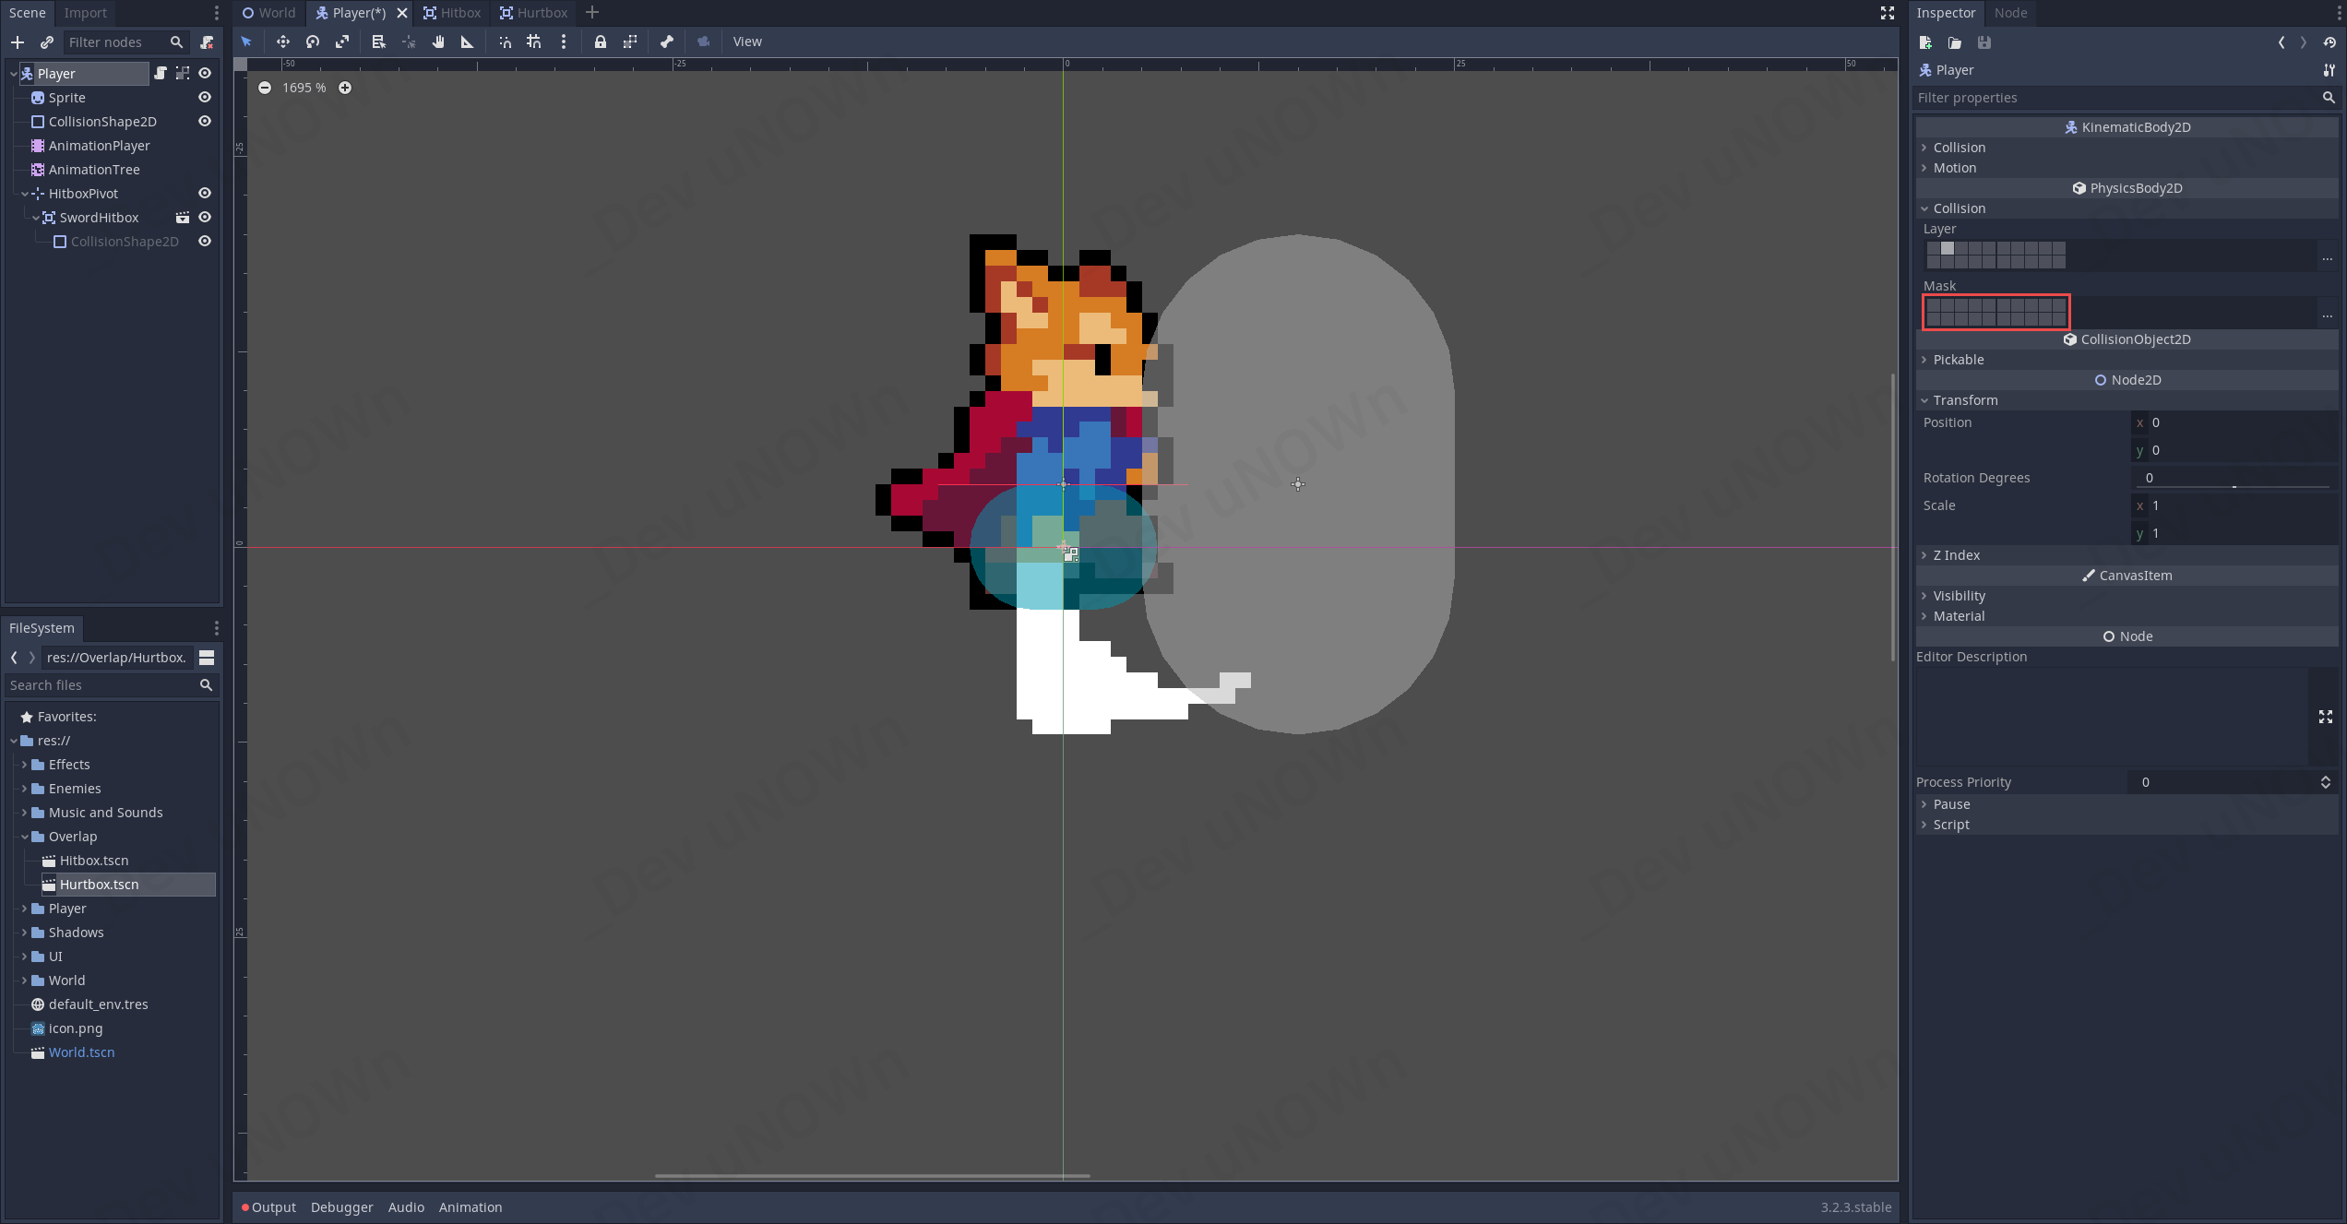Click the Rotation Degrees slider
The height and width of the screenshot is (1224, 2347).
[2233, 486]
